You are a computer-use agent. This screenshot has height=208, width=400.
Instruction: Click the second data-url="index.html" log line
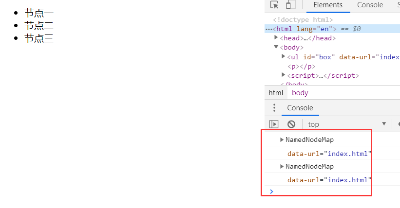pos(329,180)
